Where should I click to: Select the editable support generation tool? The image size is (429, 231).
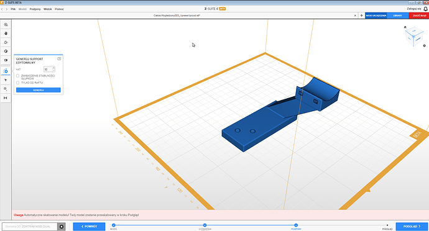[6, 71]
